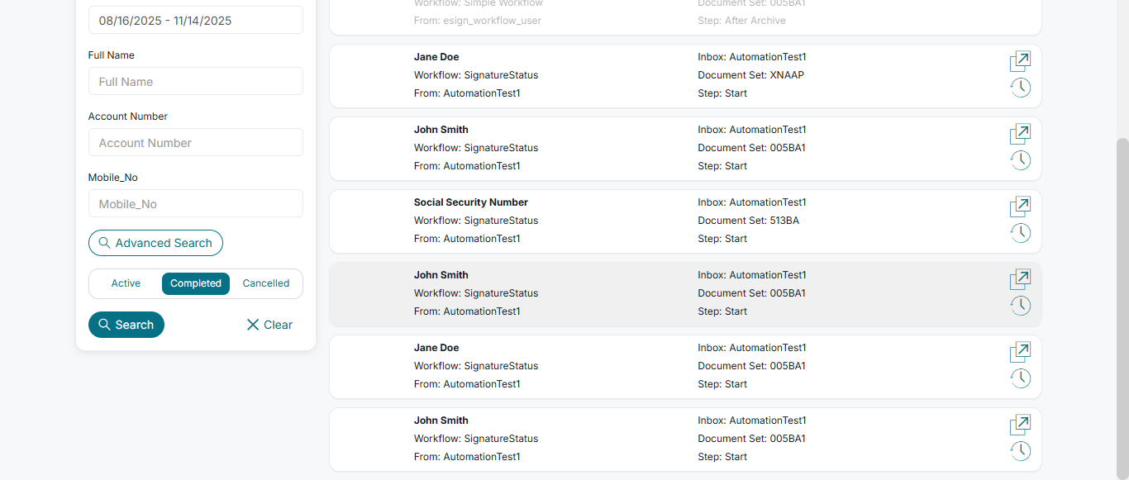The width and height of the screenshot is (1129, 480).
Task: Select the Completed status filter
Action: click(x=196, y=283)
